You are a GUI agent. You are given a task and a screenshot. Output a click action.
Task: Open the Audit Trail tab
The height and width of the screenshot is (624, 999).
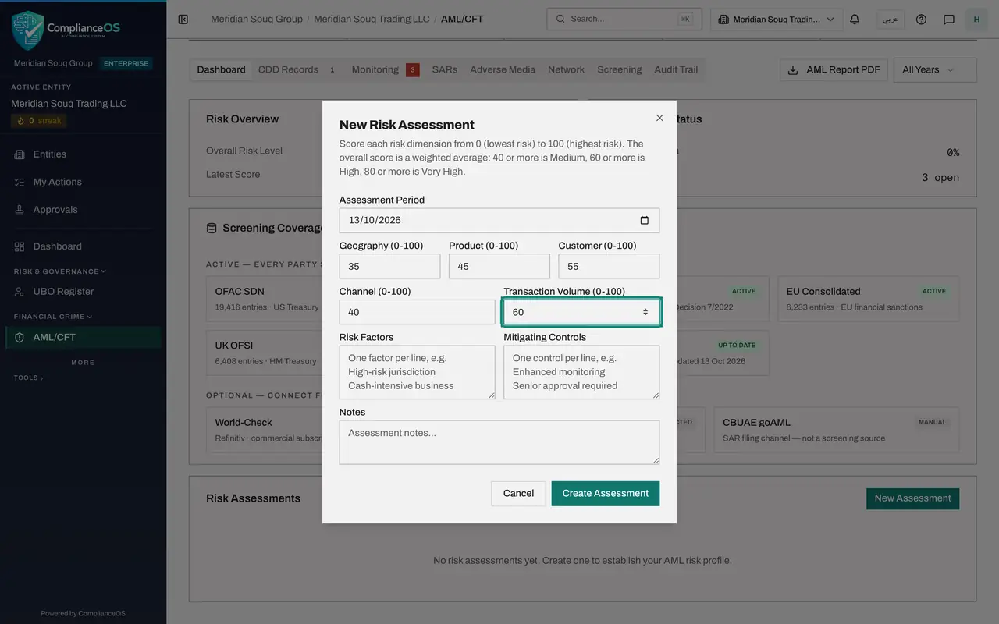pos(676,69)
